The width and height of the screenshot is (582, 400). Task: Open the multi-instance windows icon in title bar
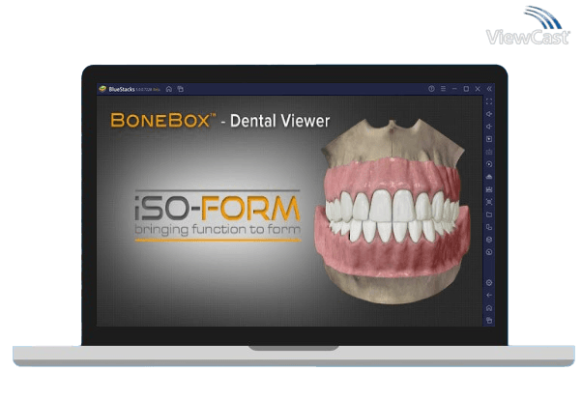click(181, 89)
